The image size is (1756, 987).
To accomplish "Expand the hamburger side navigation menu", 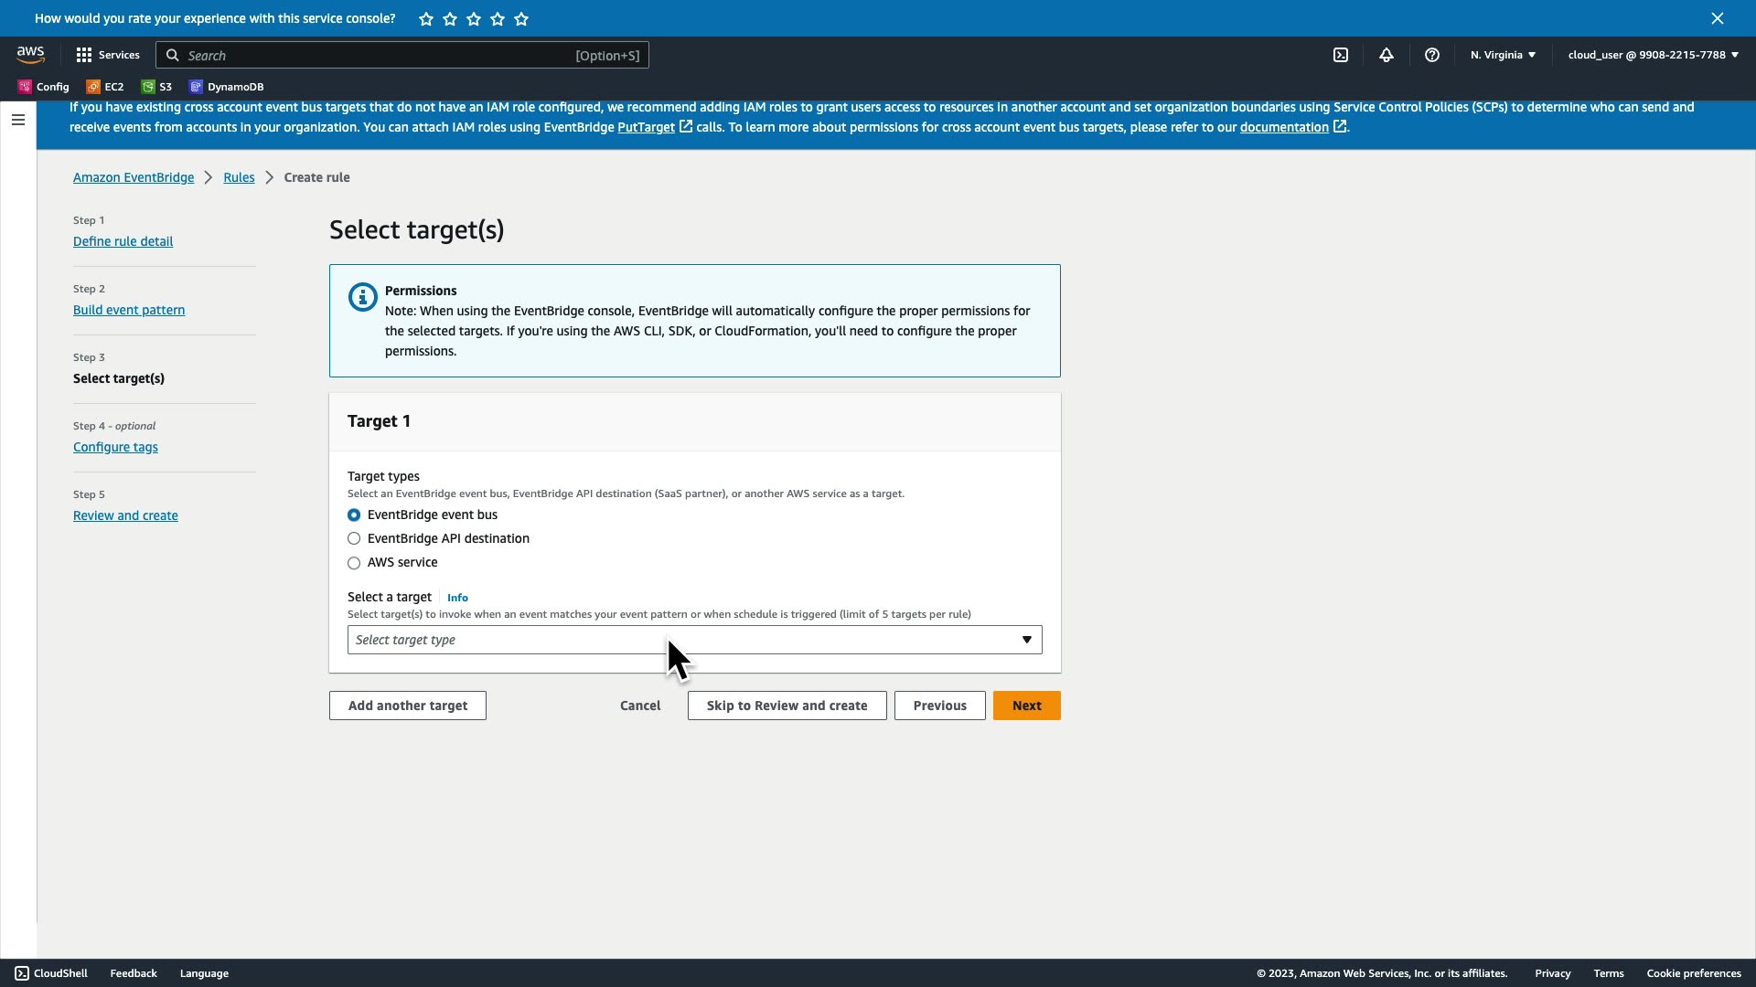I will pyautogui.click(x=18, y=120).
